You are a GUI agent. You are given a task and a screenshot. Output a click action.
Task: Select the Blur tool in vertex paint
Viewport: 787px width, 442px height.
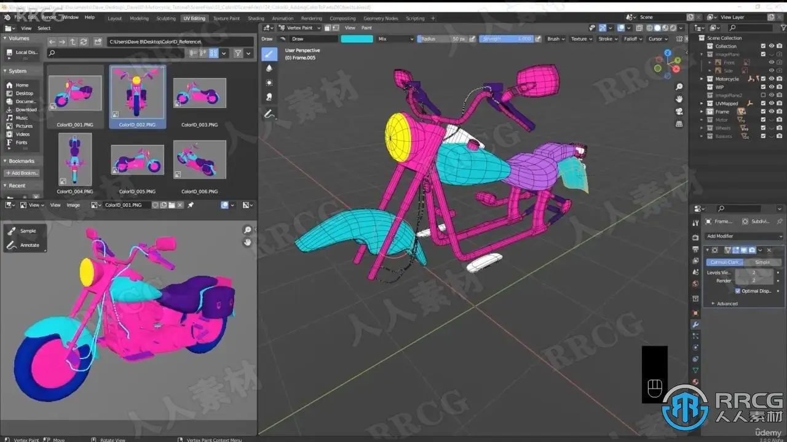pos(269,68)
